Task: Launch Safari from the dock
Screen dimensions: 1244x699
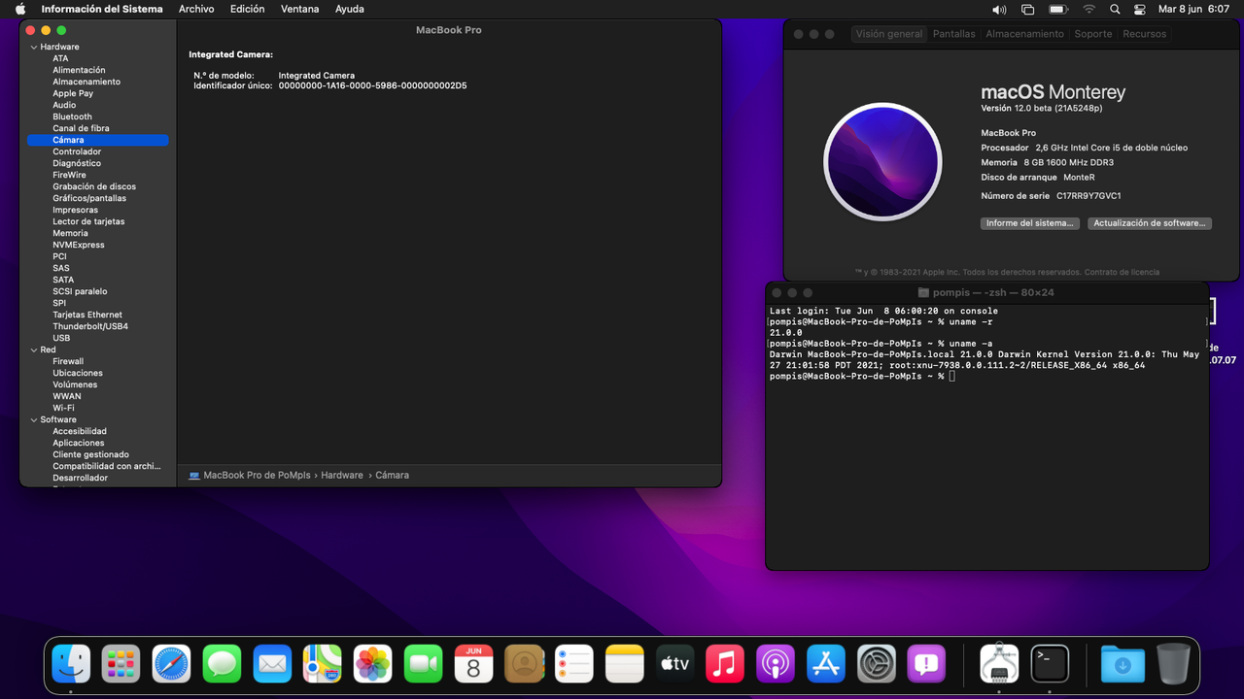Action: 172,664
